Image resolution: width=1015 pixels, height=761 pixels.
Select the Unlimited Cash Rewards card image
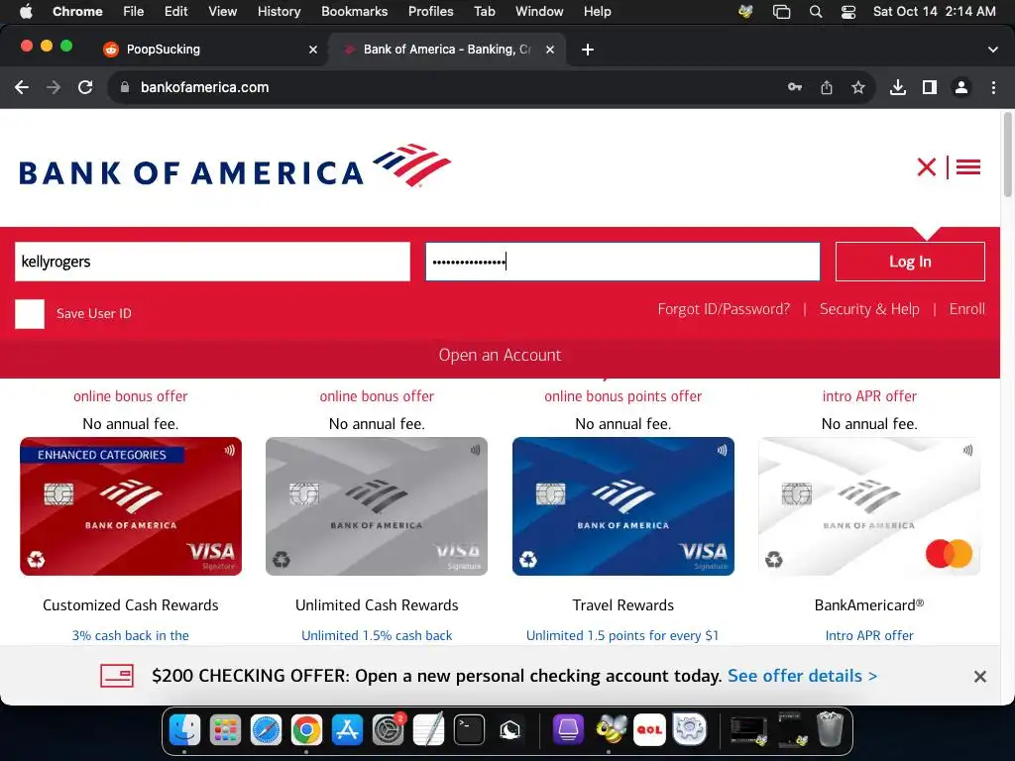(x=377, y=506)
